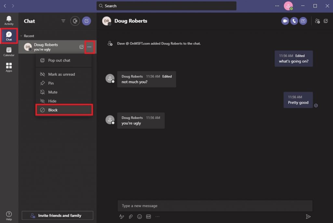Open Settings and more in title bar

(x=277, y=6)
